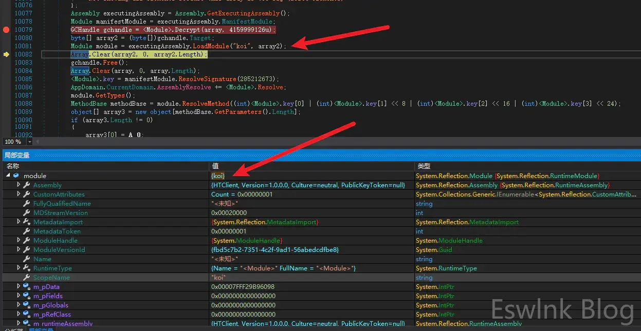641x331 pixels.
Task: Click the 类型 column header
Action: click(x=424, y=166)
